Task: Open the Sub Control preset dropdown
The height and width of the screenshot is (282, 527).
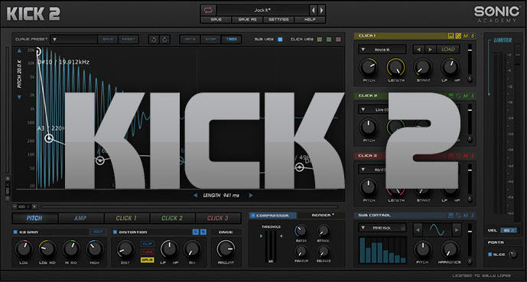Action: click(382, 228)
